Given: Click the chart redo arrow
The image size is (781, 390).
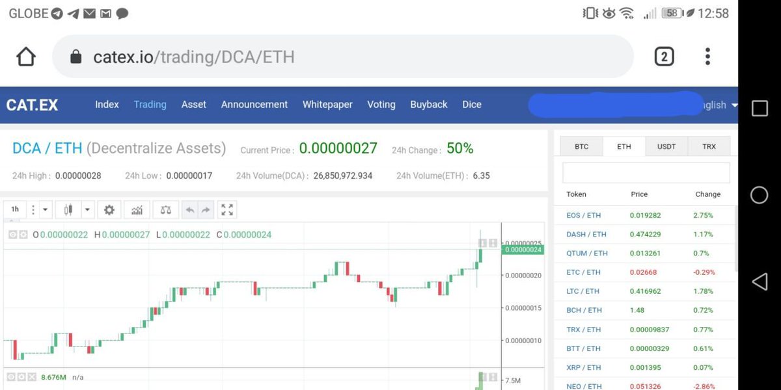Looking at the screenshot, I should pyautogui.click(x=206, y=210).
